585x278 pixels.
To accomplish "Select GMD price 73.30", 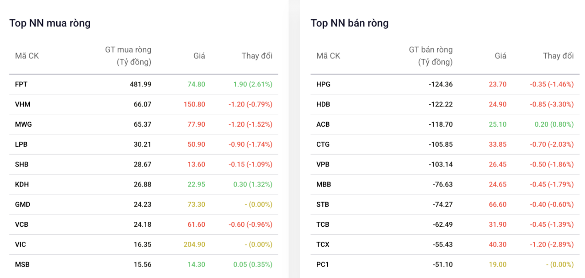I will pos(196,204).
